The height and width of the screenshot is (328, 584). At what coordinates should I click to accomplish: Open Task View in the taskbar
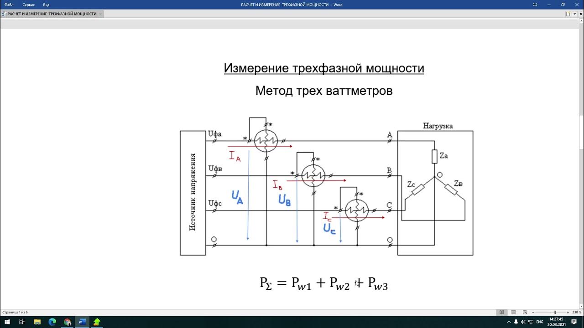click(x=22, y=322)
